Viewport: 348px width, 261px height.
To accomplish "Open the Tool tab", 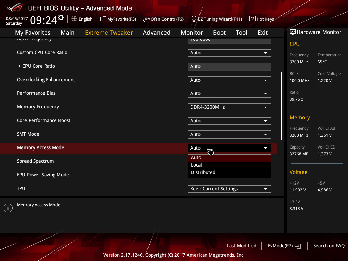I will 242,33.
